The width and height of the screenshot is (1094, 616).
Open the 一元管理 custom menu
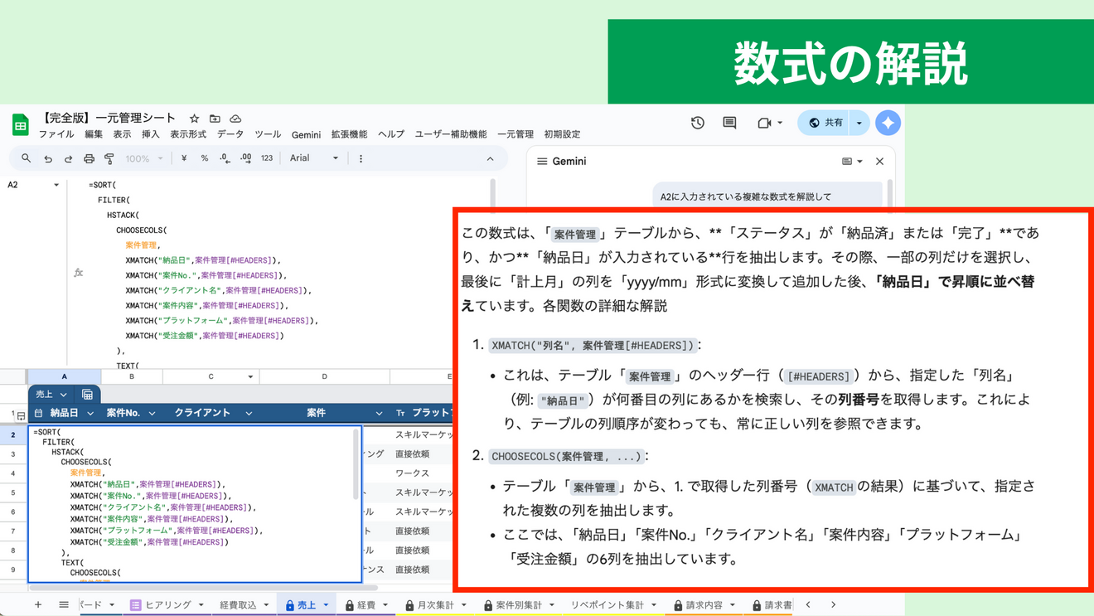click(x=516, y=134)
